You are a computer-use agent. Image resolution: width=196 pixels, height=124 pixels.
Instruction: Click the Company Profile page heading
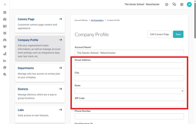point(92,34)
